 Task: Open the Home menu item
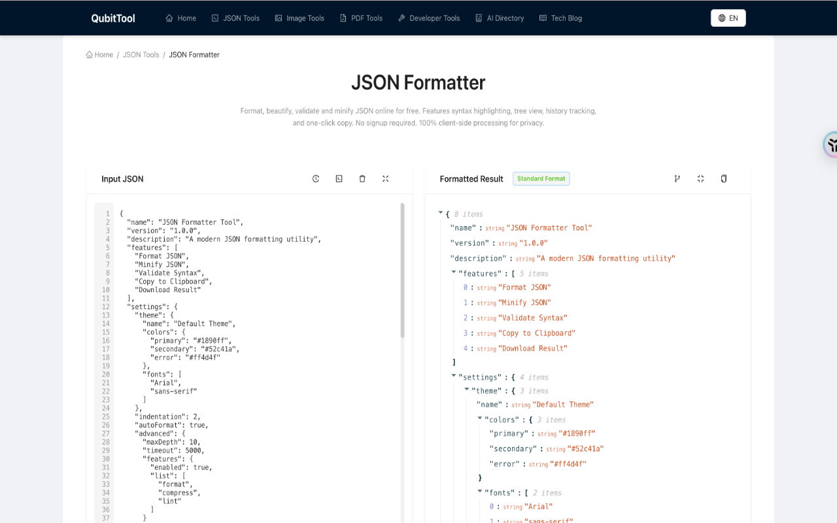click(x=181, y=18)
